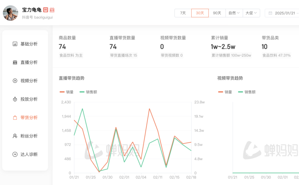
Task: Click the 投放分析 cube icon
Action: (15, 99)
